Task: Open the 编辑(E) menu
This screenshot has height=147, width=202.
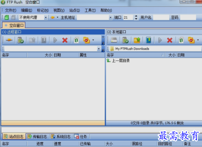Action: pos(26,10)
